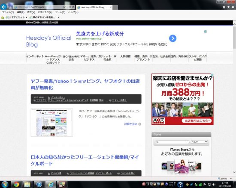Open the 編集(E) menu
The height and width of the screenshot is (188, 236).
pos(21,12)
